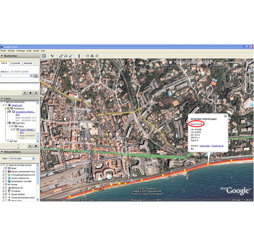Close the record info balloon
The height and width of the screenshot is (235, 254).
tap(225, 116)
